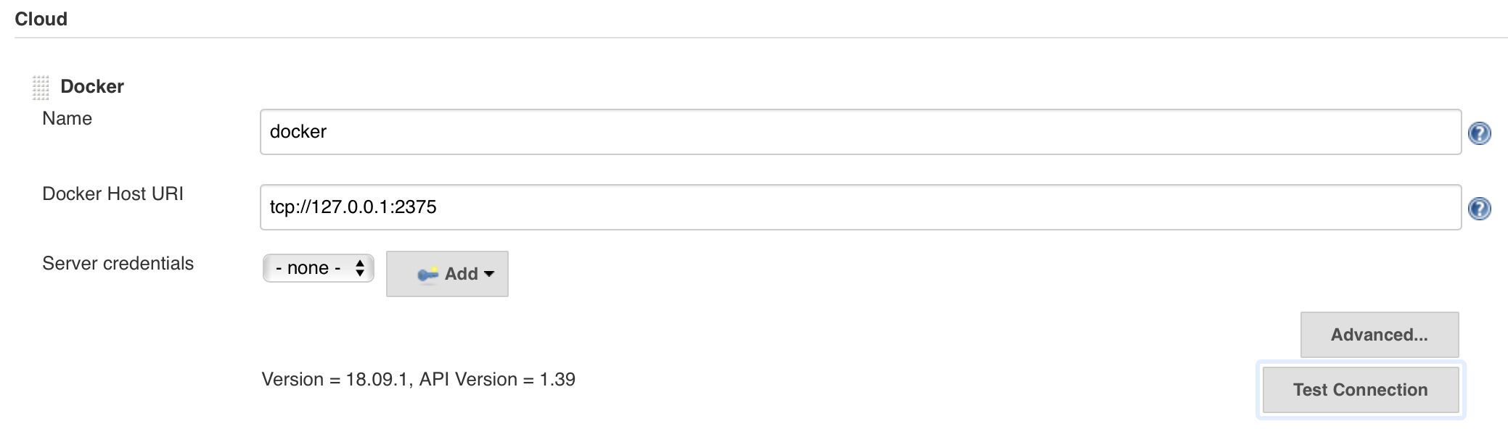Open help for Docker Host URI
This screenshot has width=1508, height=429.
pyautogui.click(x=1479, y=209)
